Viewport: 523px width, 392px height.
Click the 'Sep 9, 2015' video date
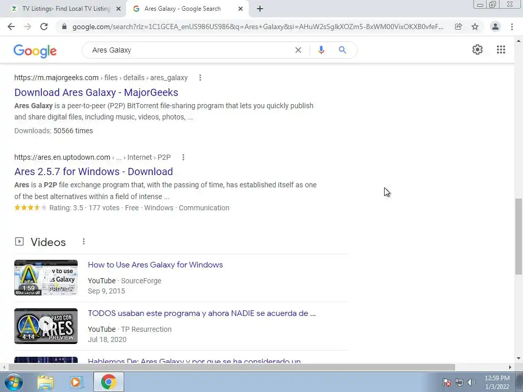point(106,291)
